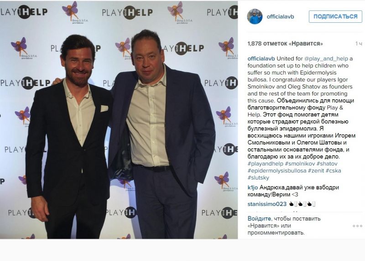Open the #epidermolysisbullosa hashtag

pos(277,171)
